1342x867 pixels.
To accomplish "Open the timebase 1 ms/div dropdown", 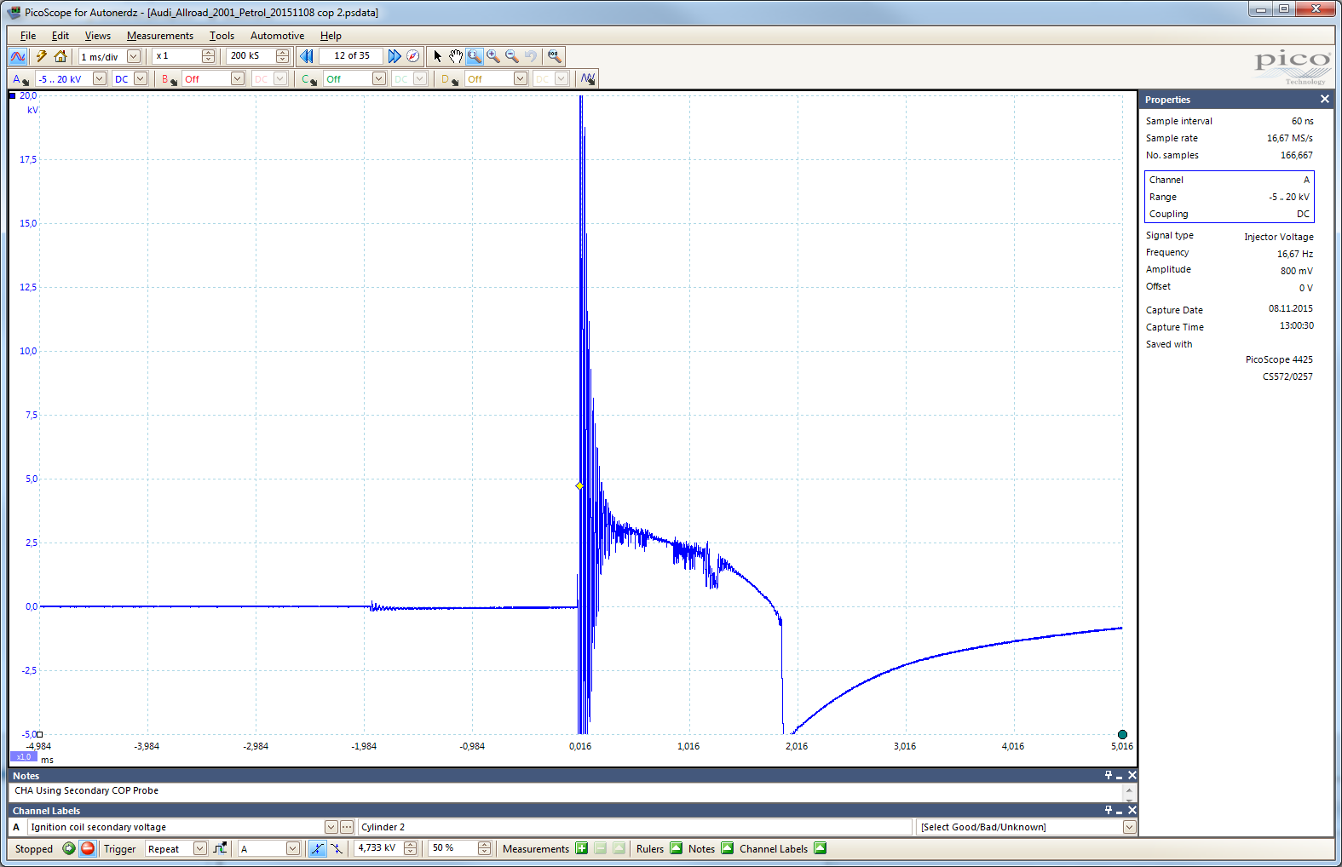I will (134, 56).
